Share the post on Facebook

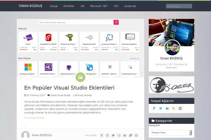(102, 135)
